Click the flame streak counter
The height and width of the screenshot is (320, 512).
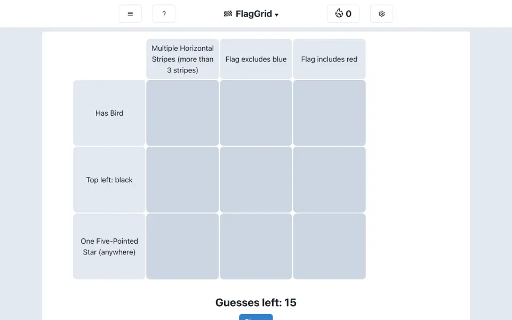pyautogui.click(x=343, y=14)
